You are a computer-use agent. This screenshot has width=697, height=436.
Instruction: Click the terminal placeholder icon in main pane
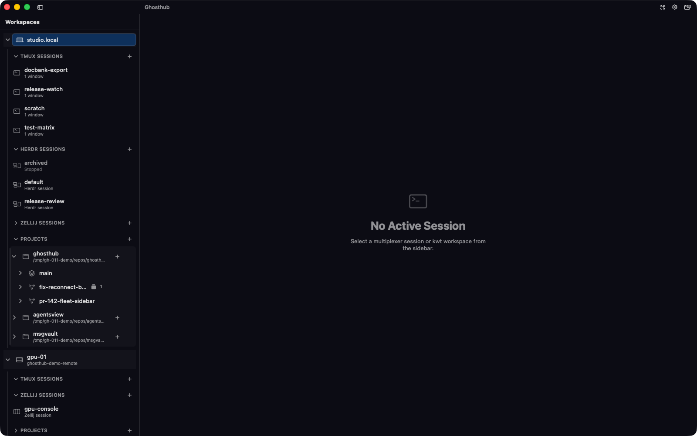tap(418, 201)
